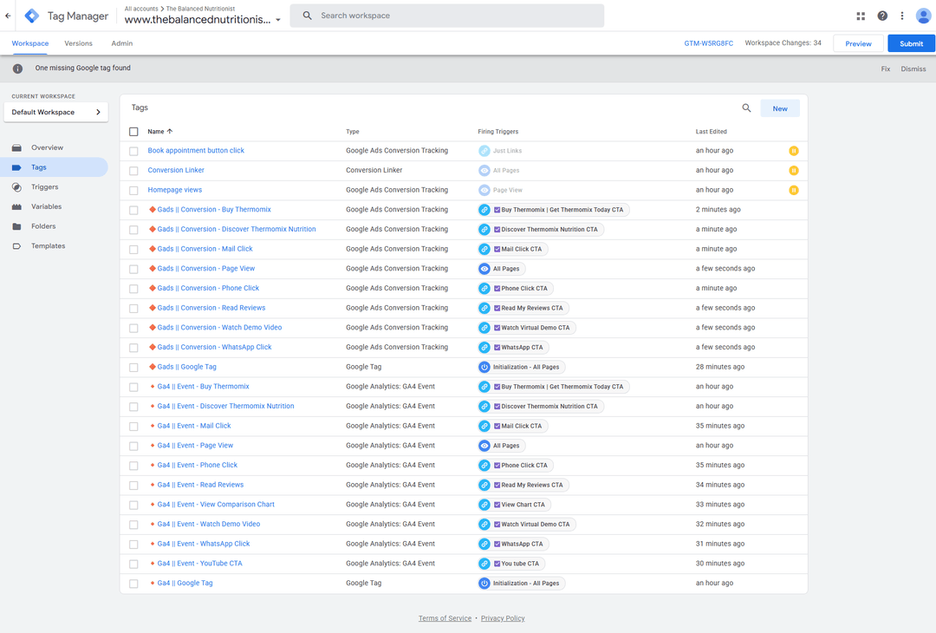936x633 pixels.
Task: Click the Submit button
Action: coord(911,43)
